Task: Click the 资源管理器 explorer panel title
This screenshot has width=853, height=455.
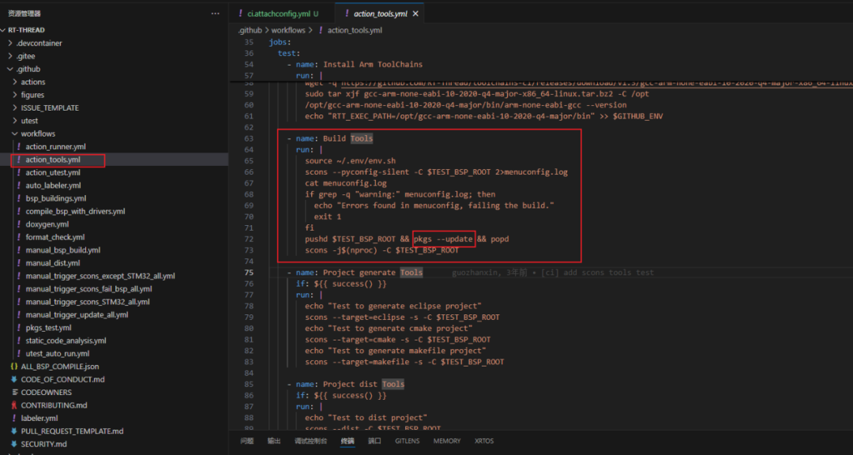Action: 24,13
